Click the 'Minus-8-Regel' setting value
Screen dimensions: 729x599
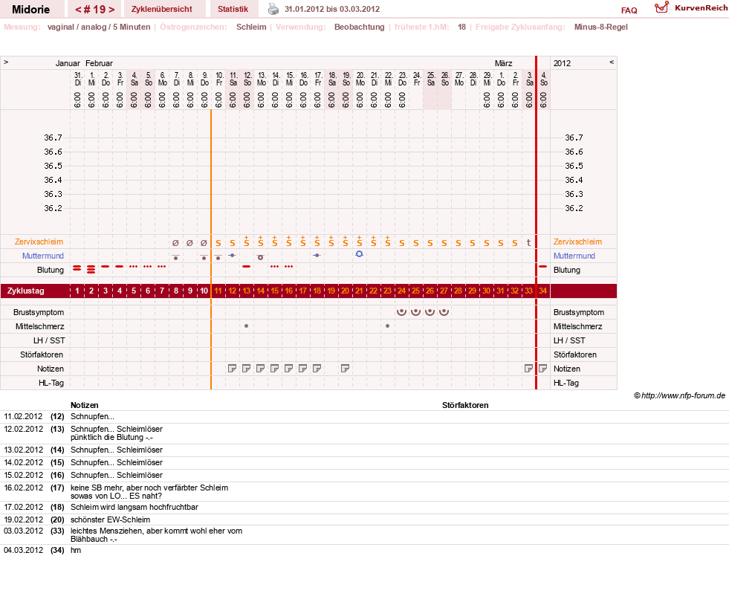coord(600,27)
